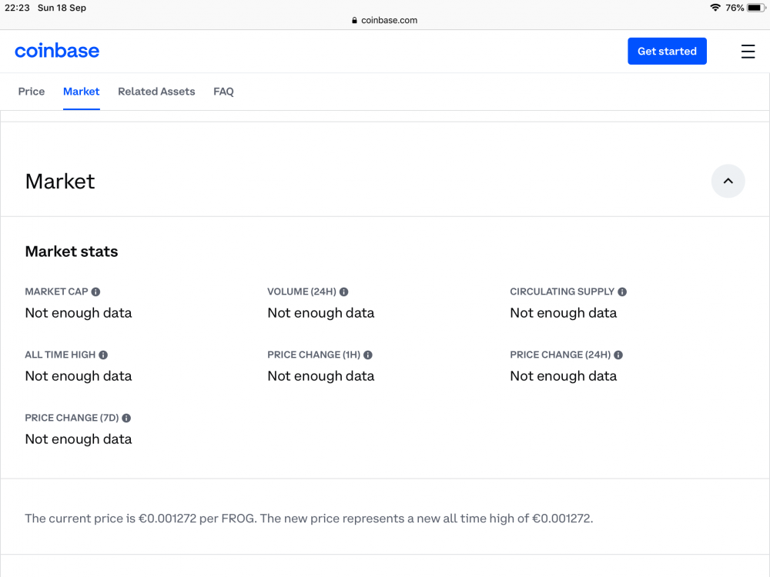Image resolution: width=770 pixels, height=577 pixels.
Task: Open the FAQ tab
Action: pos(223,92)
